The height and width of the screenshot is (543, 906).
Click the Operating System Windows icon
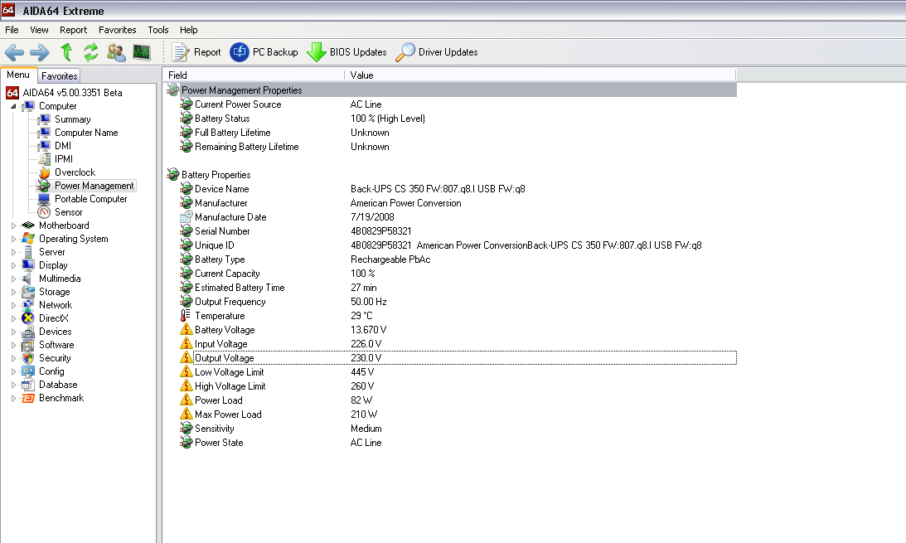27,239
